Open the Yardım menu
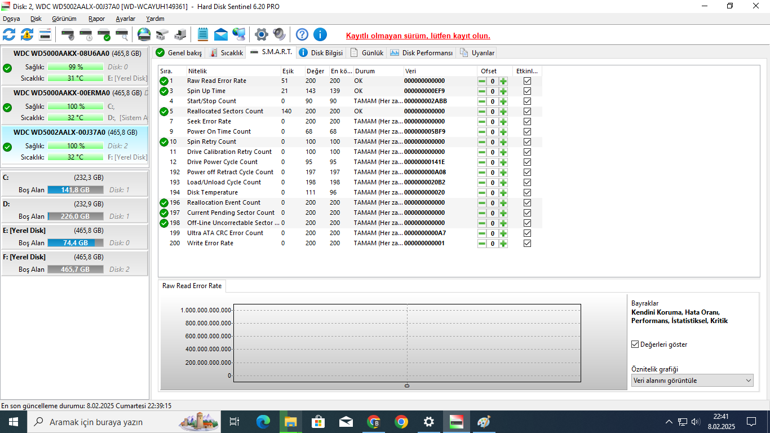Image resolution: width=770 pixels, height=433 pixels. (x=155, y=19)
